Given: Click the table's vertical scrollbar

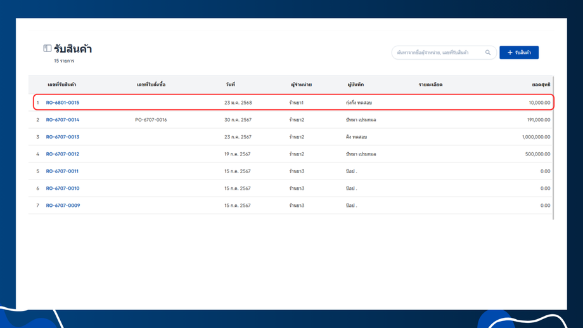Looking at the screenshot, I should 553,148.
